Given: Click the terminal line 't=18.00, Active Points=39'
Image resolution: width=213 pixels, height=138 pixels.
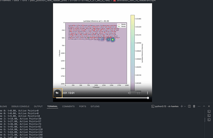Looking at the screenshot, I should pos(24,119).
